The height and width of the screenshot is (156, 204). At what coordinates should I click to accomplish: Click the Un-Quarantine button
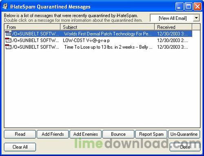tap(184, 134)
